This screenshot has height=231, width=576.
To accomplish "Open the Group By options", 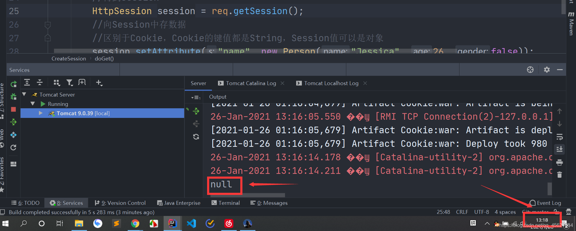I will click(57, 83).
